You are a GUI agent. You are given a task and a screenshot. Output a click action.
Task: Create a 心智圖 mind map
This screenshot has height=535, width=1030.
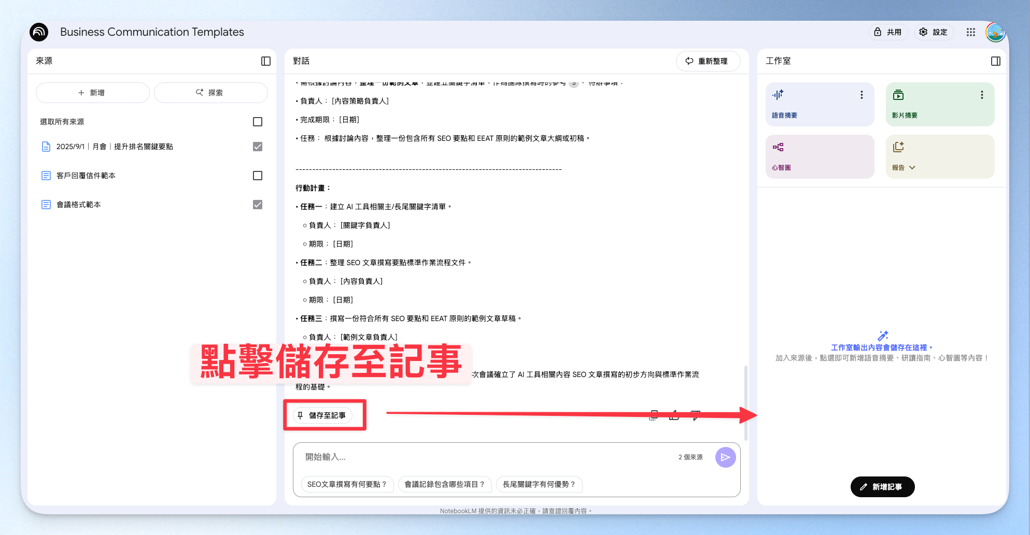pos(820,156)
